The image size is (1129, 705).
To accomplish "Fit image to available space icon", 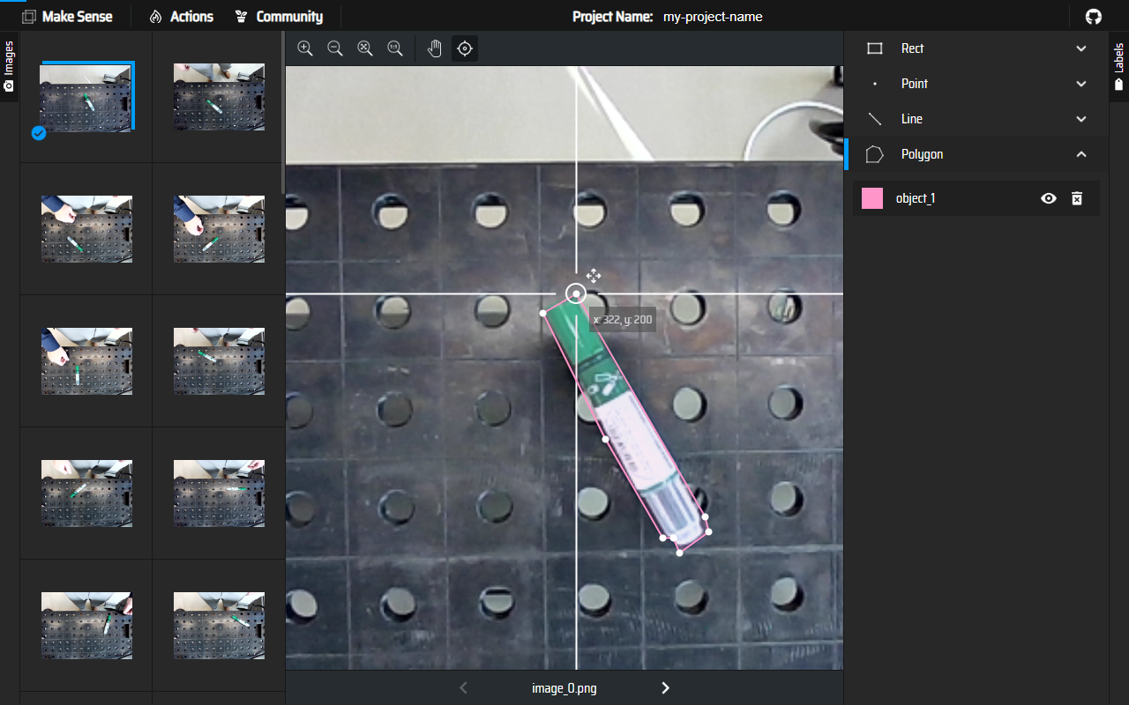I will tap(365, 48).
